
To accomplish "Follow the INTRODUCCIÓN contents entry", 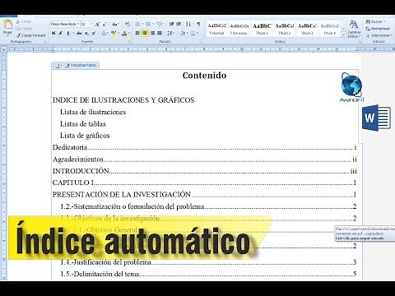I will point(205,171).
